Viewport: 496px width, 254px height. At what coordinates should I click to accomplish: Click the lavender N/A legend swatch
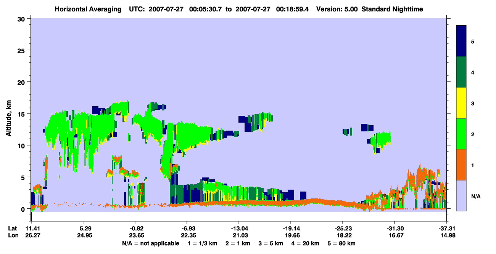pos(462,195)
